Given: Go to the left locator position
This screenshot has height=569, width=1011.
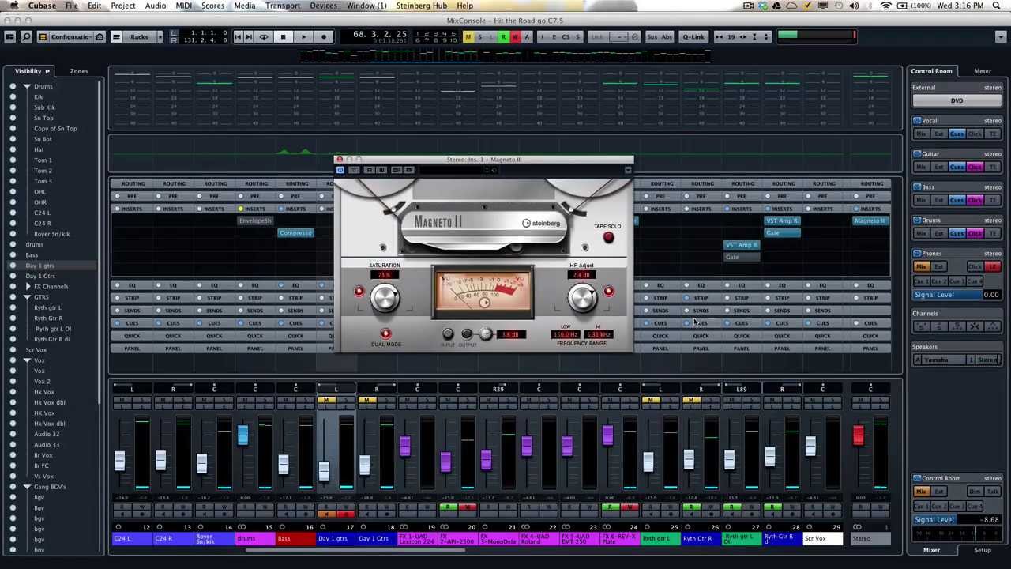Looking at the screenshot, I should coord(238,37).
